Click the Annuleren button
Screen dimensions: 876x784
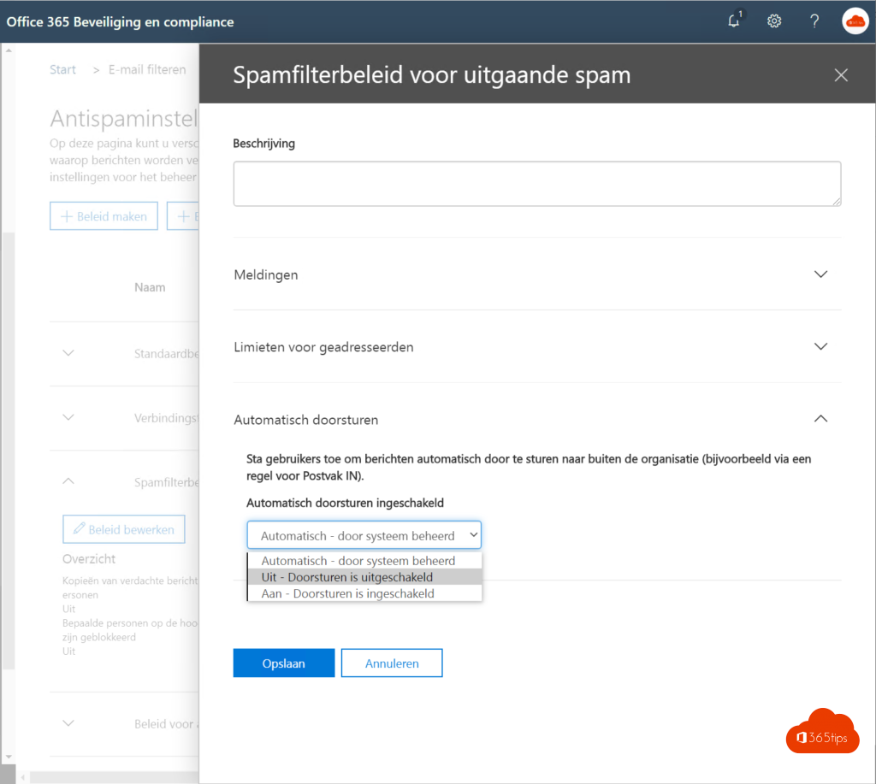pyautogui.click(x=392, y=663)
